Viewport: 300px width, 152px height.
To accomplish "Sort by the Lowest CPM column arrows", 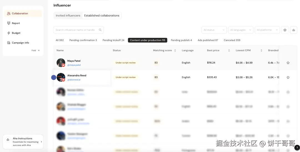I will coord(261,50).
